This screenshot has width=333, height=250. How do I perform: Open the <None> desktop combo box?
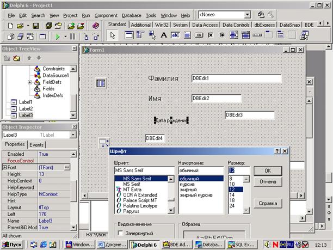[247, 15]
